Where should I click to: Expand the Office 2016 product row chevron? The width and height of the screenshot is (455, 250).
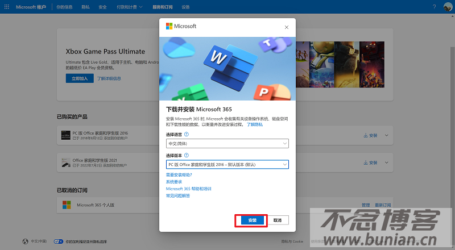point(387,135)
